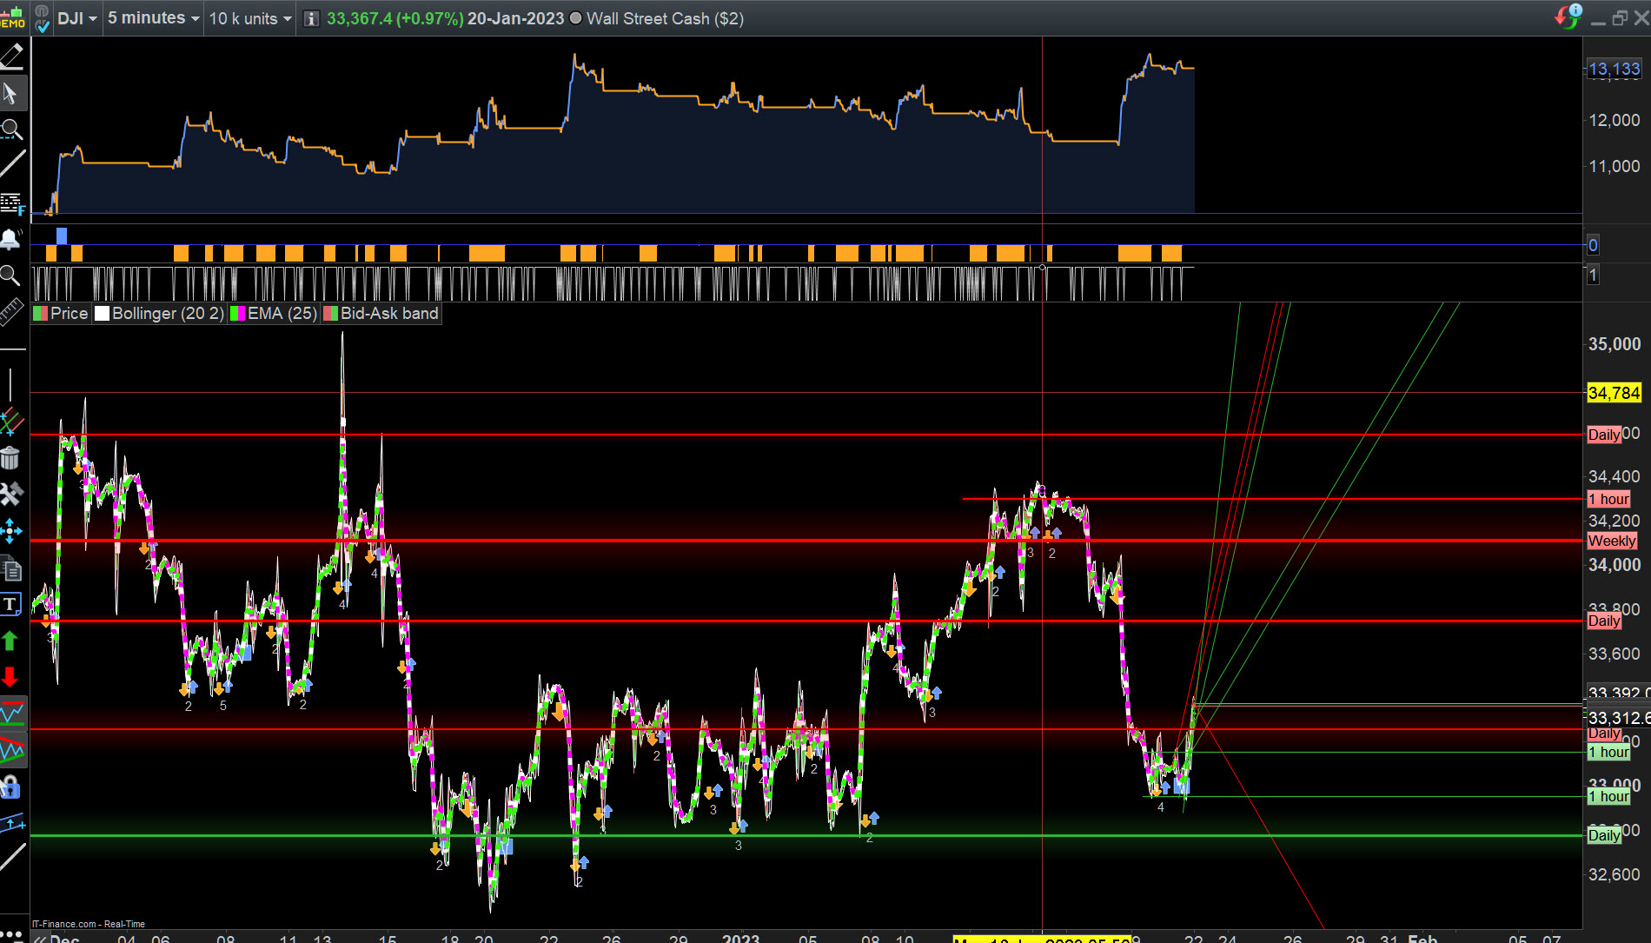Screen dimensions: 1651x943
Task: Select the red down arrow tool
Action: coord(10,677)
